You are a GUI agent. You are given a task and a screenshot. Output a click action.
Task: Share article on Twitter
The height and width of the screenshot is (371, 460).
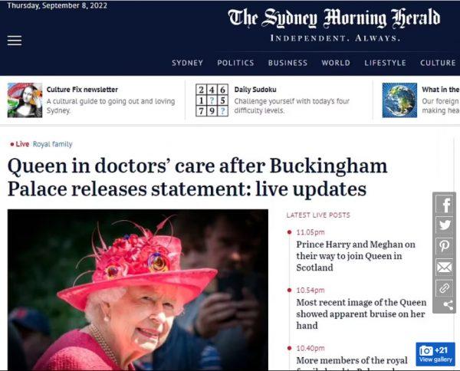445,225
